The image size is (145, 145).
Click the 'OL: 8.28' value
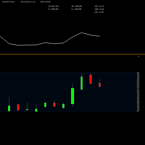click(x=99, y=12)
